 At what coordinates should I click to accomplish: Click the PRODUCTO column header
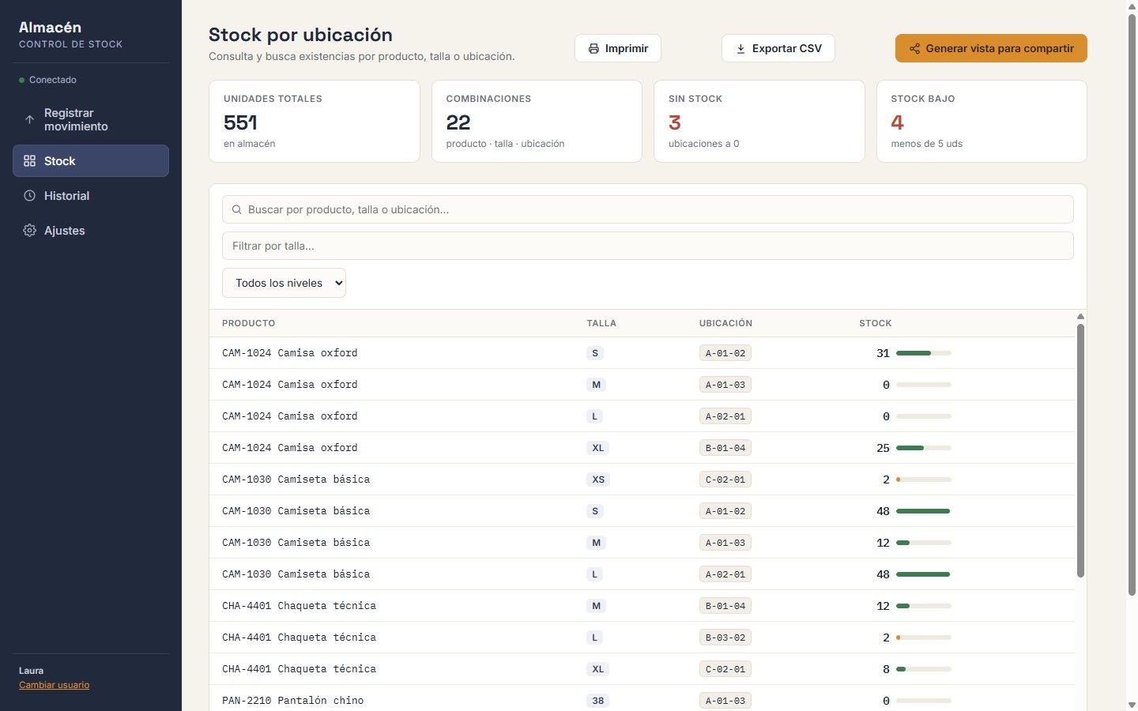point(249,323)
